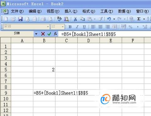
Task: Click the Save floppy disk icon
Action: (x=20, y=19)
